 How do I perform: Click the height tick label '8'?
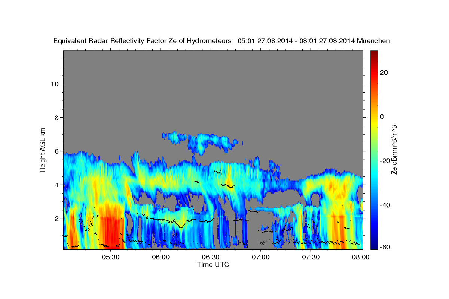point(56,117)
